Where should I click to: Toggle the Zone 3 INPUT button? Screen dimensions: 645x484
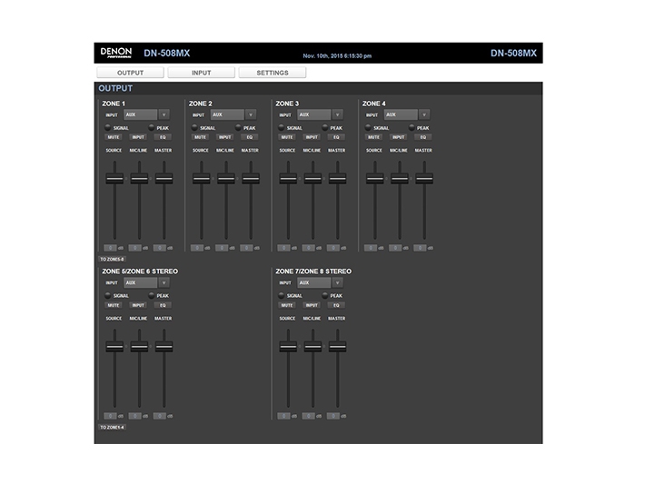pyautogui.click(x=312, y=137)
